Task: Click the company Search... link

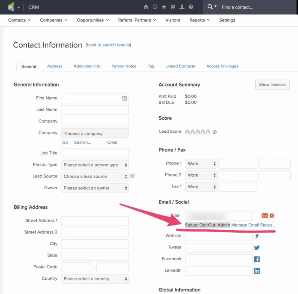Action: (82, 142)
